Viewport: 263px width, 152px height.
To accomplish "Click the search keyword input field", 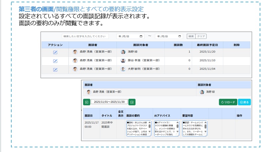I will click(x=85, y=36).
